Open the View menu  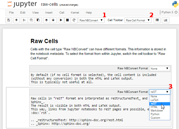(35, 13)
